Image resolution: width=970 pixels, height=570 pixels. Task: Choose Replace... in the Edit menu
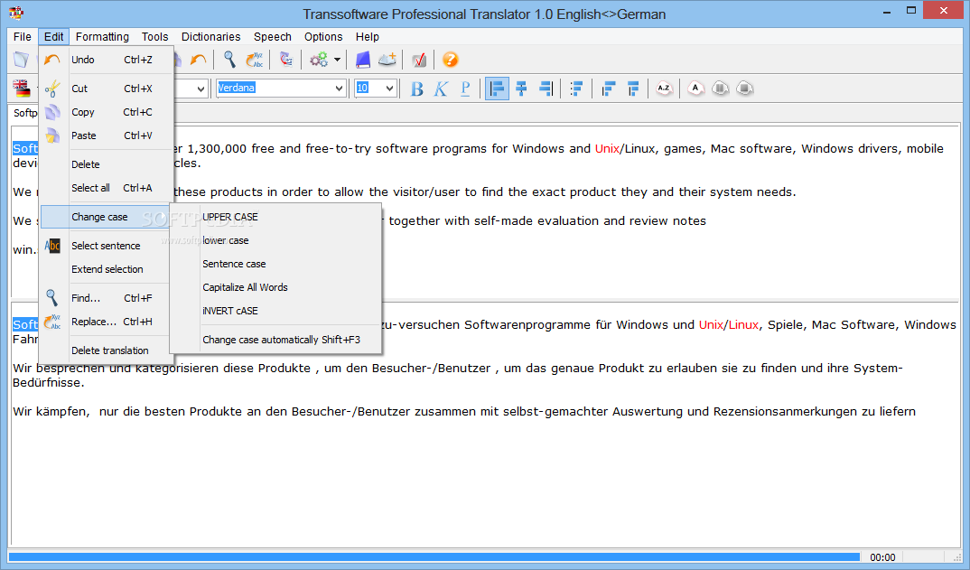tap(106, 322)
